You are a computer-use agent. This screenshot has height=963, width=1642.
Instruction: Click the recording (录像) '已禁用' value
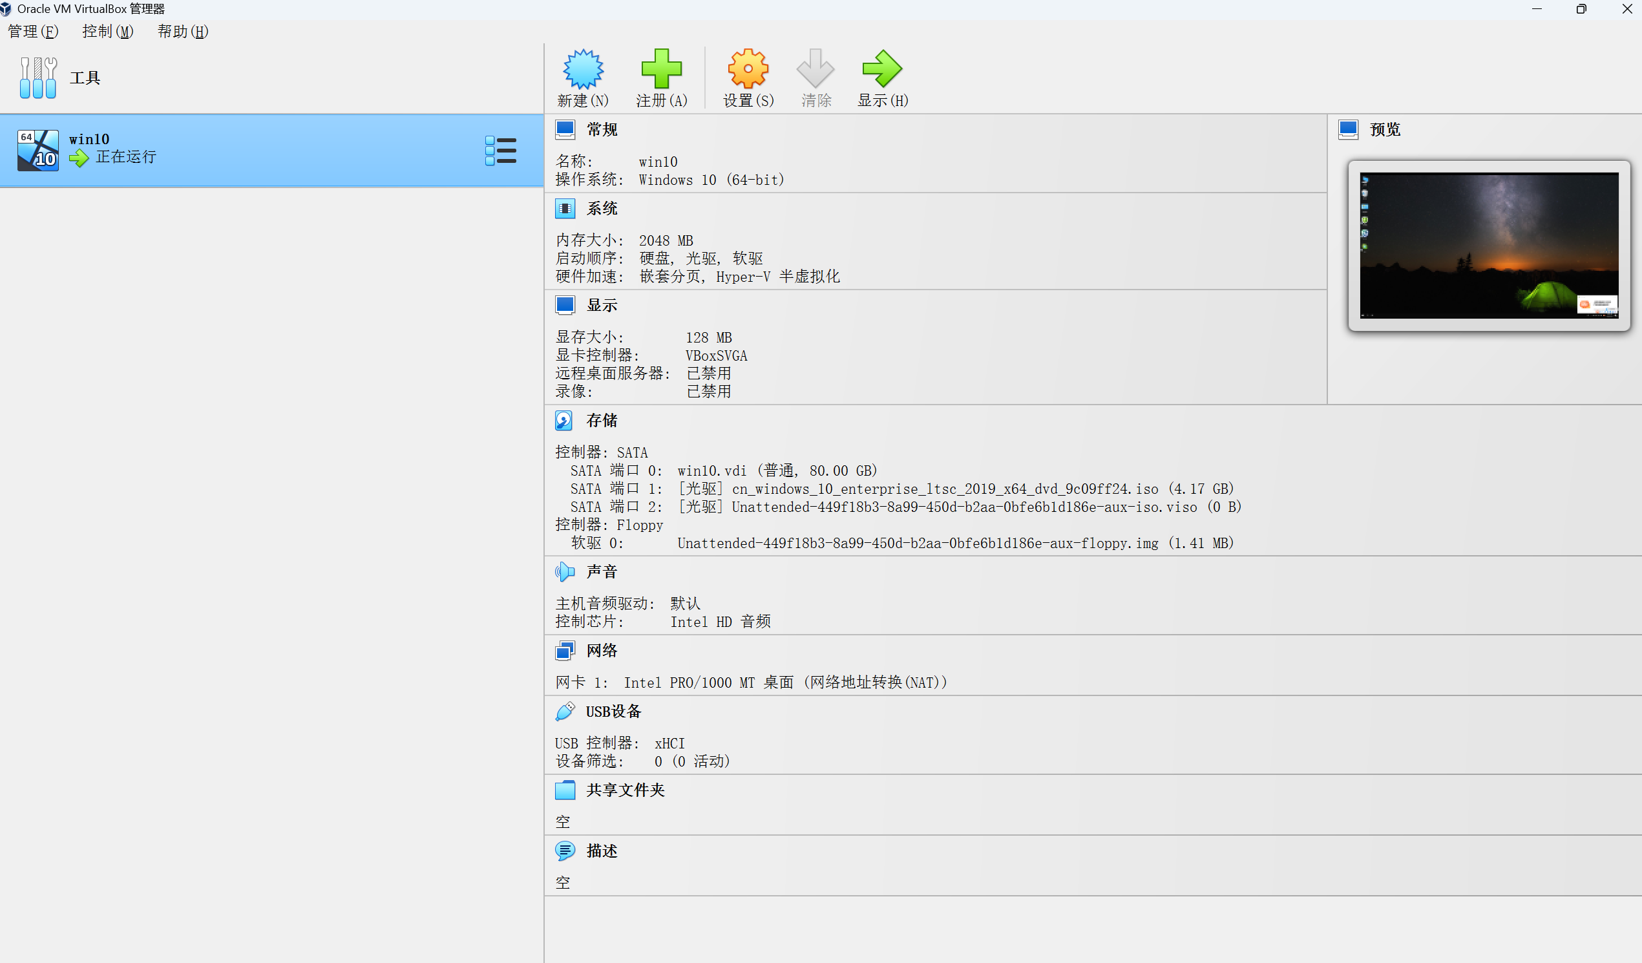pyautogui.click(x=709, y=392)
